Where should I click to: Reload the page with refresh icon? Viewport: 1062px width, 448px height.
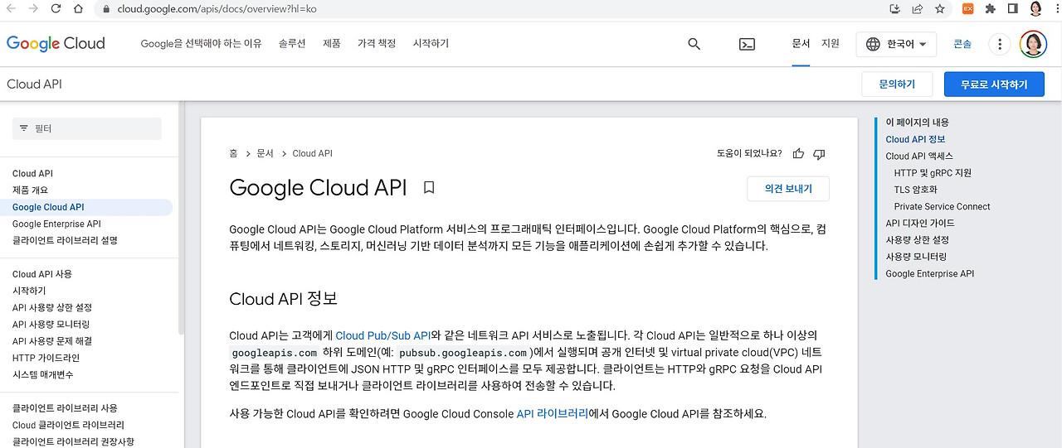click(56, 9)
